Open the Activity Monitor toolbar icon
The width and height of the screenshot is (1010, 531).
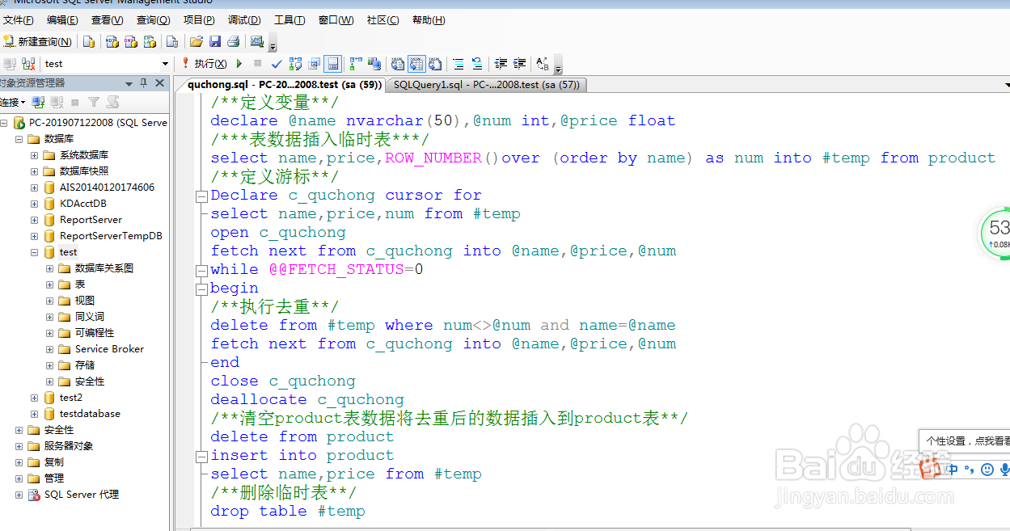pos(257,41)
